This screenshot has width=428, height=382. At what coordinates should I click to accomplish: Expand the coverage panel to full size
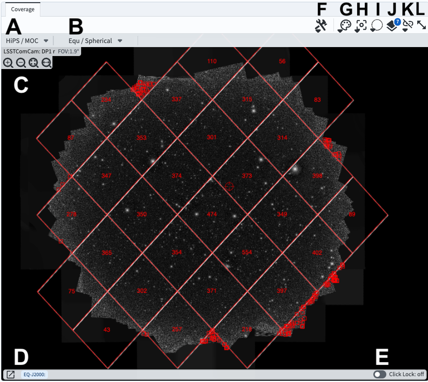coord(421,25)
